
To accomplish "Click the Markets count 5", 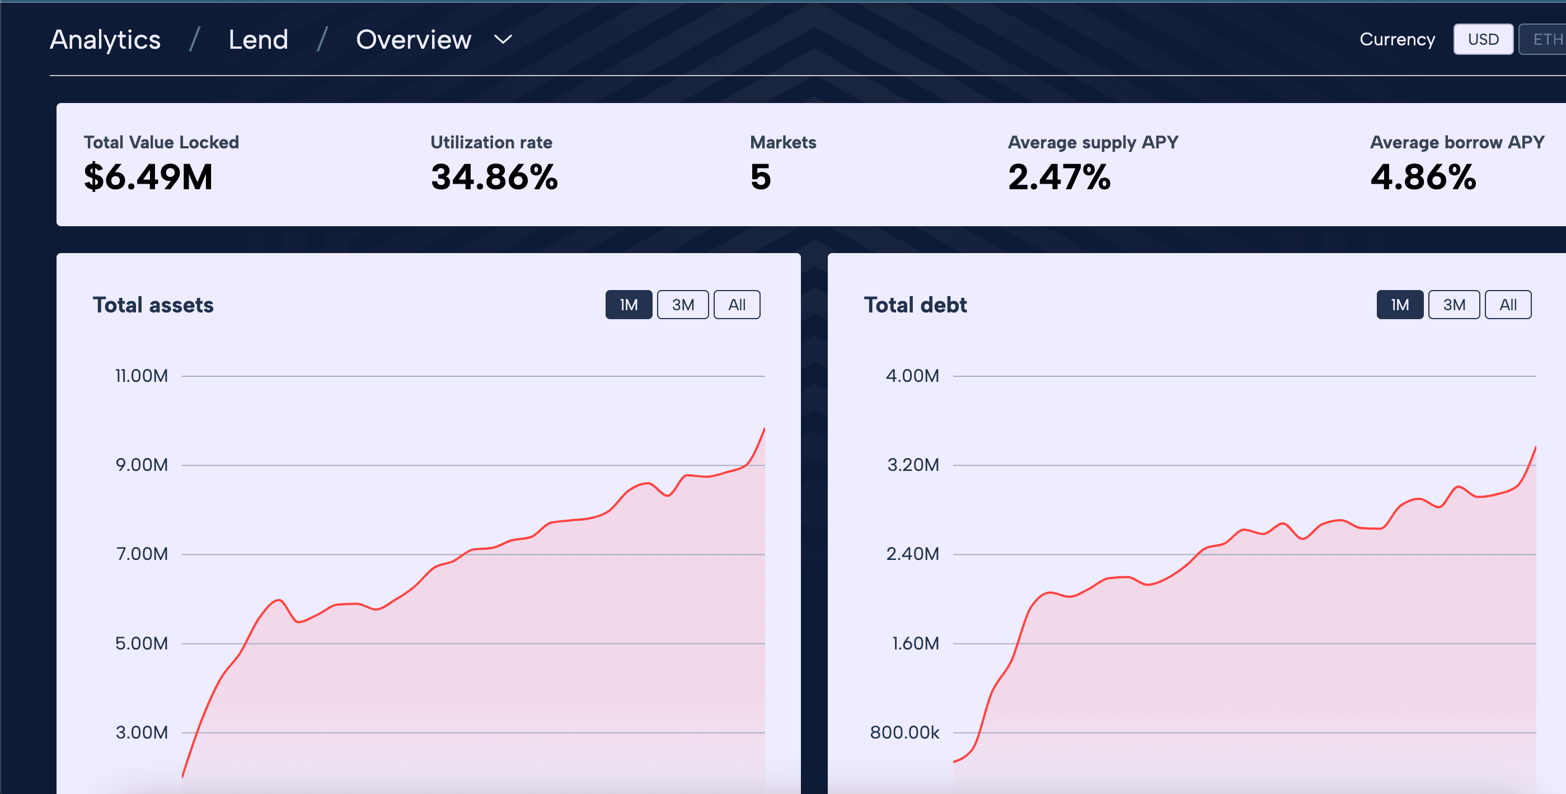I will tap(761, 177).
